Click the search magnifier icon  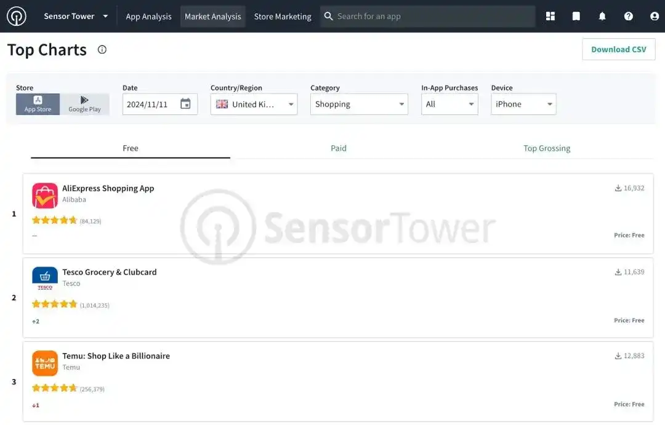click(x=328, y=16)
